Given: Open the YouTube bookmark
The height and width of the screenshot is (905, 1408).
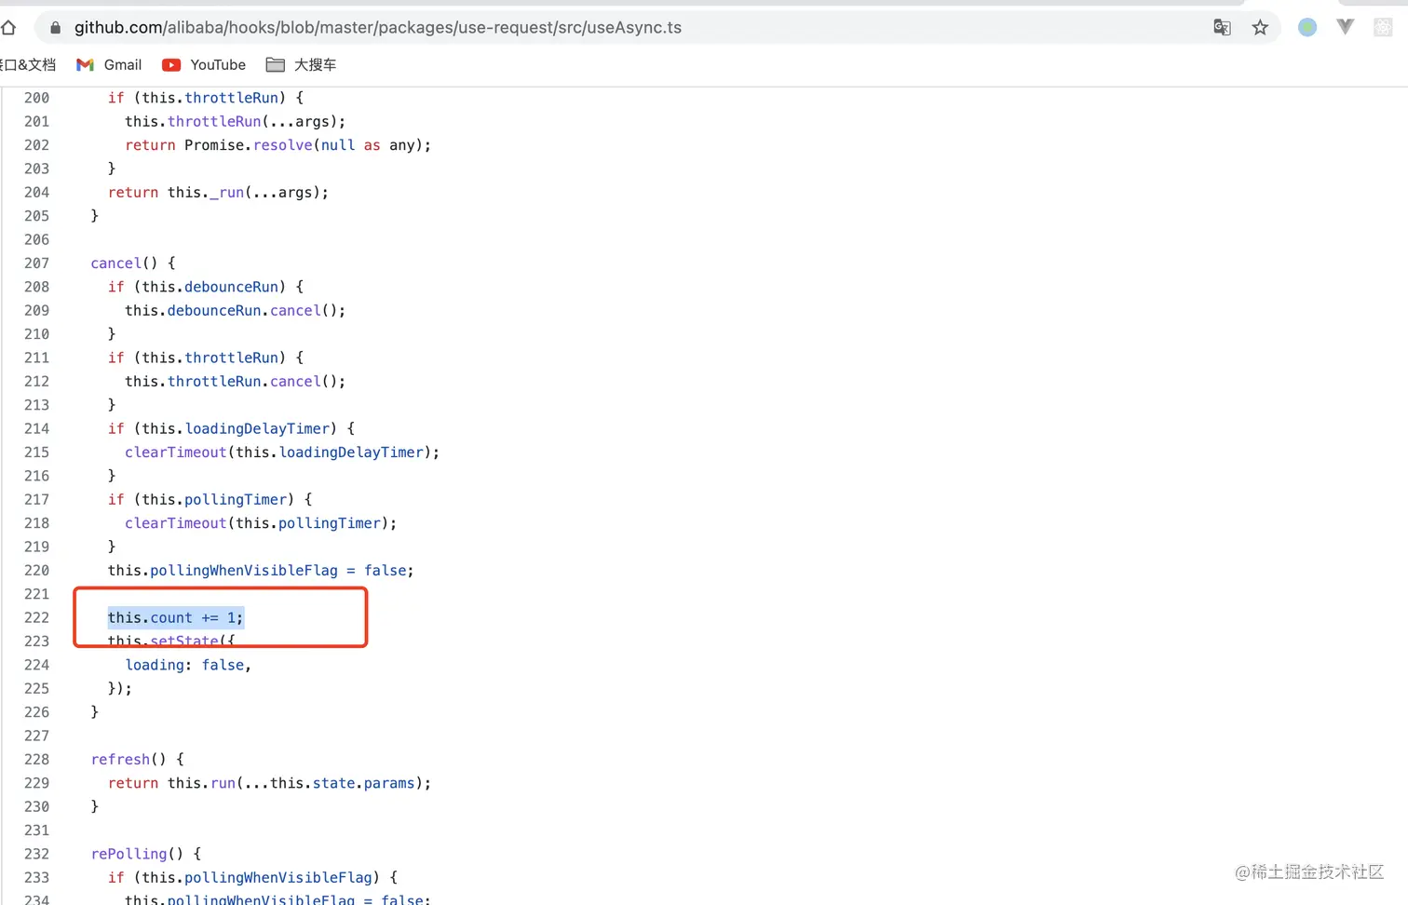Looking at the screenshot, I should pos(204,64).
